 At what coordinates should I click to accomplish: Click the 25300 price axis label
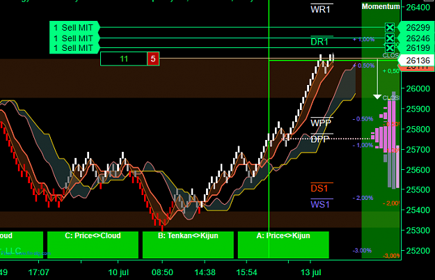418,231
